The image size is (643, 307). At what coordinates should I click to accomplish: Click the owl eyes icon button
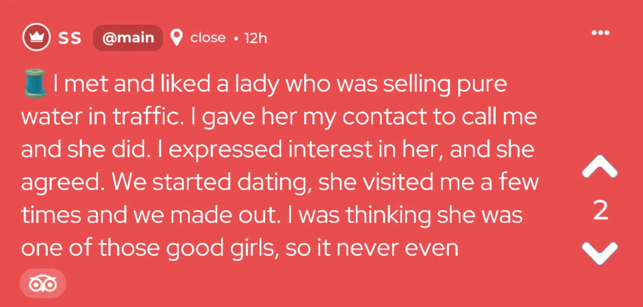pyautogui.click(x=43, y=284)
